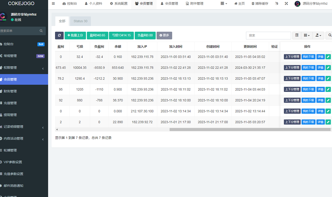
Task: Click the fullscreen expand icon
Action: pyautogui.click(x=286, y=4)
